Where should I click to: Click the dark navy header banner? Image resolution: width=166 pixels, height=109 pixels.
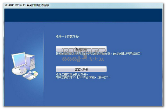[83, 15]
